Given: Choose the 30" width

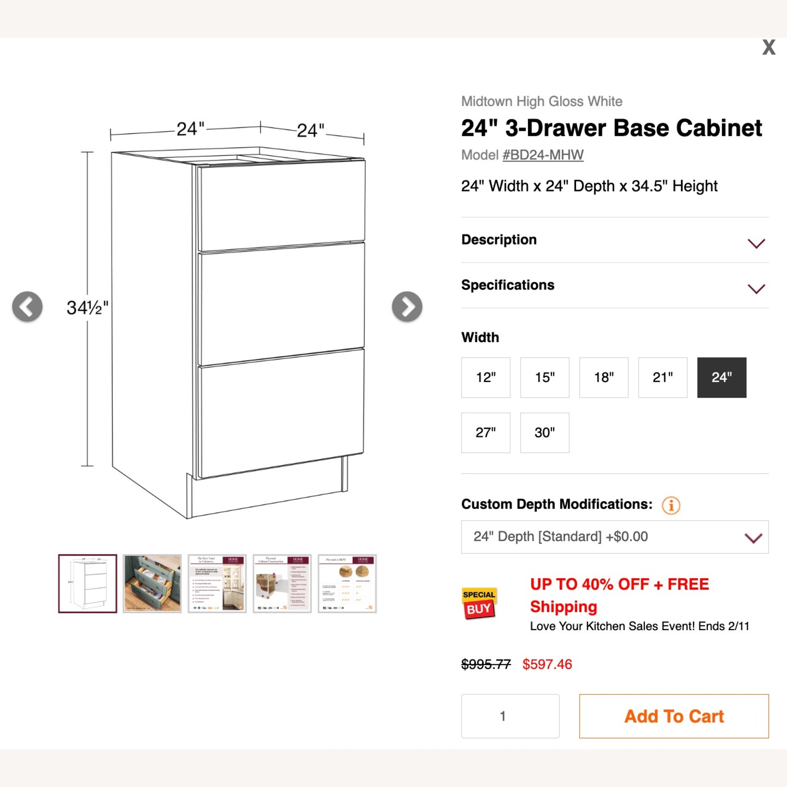Looking at the screenshot, I should click(544, 432).
